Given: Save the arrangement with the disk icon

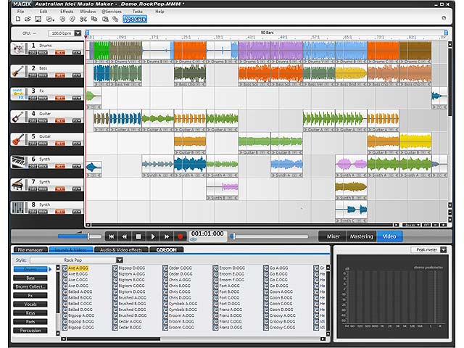Looking at the screenshot, I should pyautogui.click(x=38, y=19).
